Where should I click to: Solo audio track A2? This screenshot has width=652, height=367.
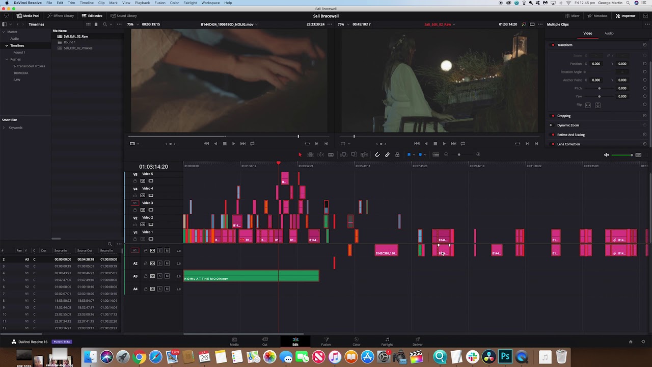coord(159,264)
